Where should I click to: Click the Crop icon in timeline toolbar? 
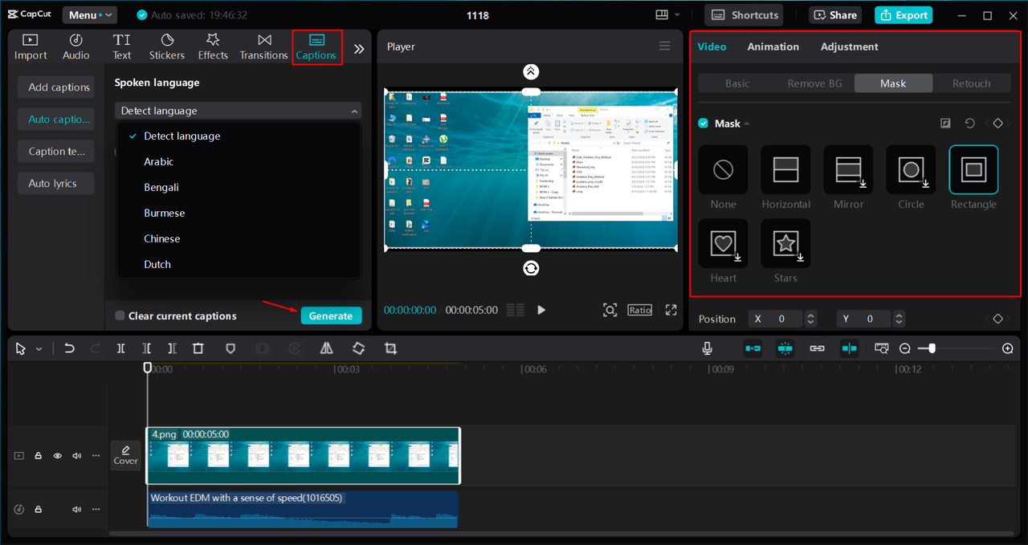coord(391,348)
